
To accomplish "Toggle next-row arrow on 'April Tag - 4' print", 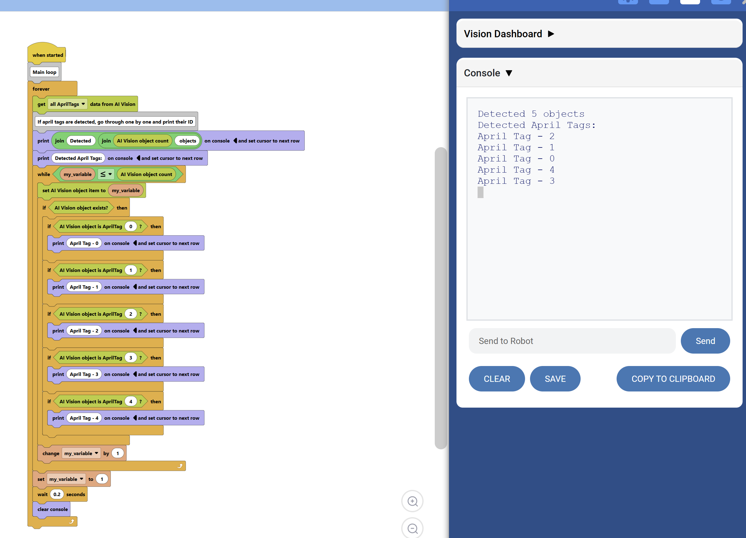I will 135,418.
